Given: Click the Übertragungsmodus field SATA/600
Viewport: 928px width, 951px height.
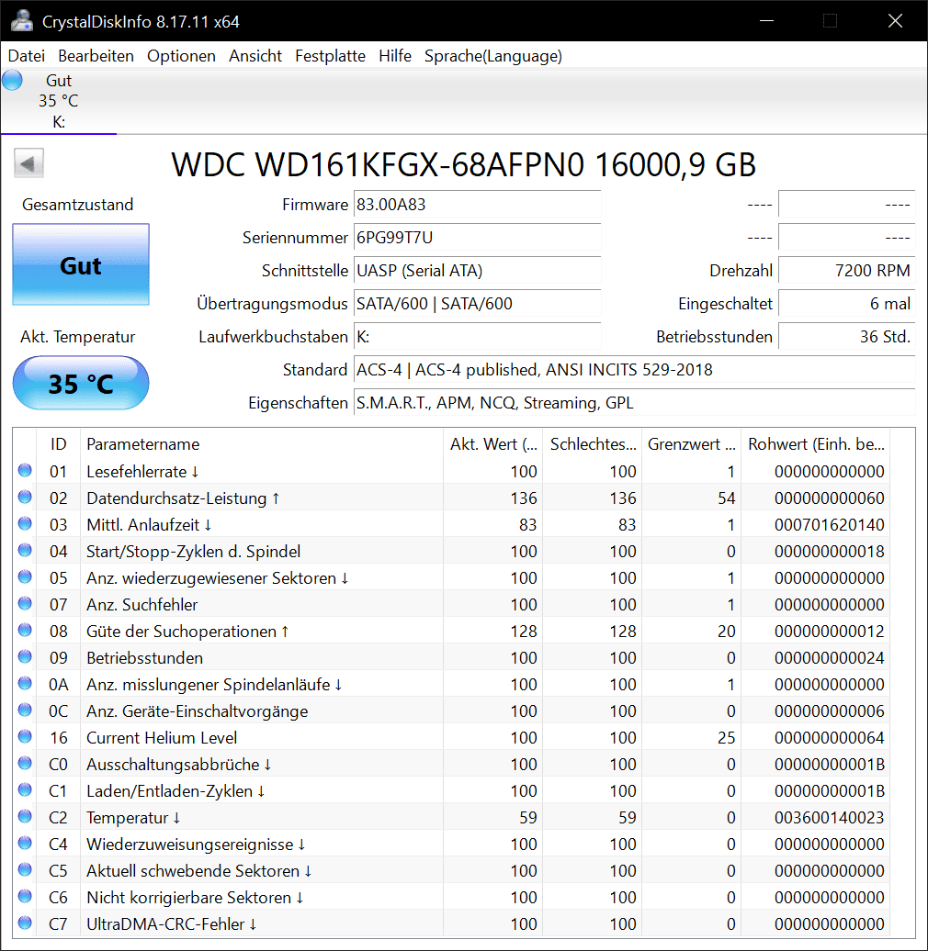Looking at the screenshot, I should tap(477, 303).
